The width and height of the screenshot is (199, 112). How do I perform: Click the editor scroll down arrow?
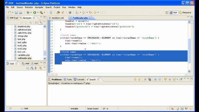coord(189,71)
